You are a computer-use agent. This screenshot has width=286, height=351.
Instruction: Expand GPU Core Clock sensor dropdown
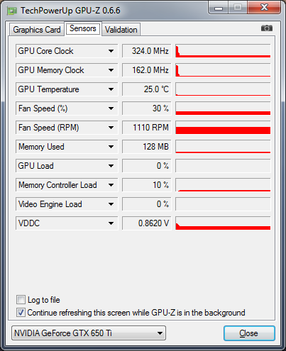[111, 51]
